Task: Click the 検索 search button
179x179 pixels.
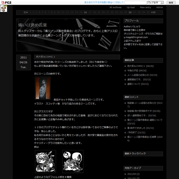Action: tap(171, 3)
